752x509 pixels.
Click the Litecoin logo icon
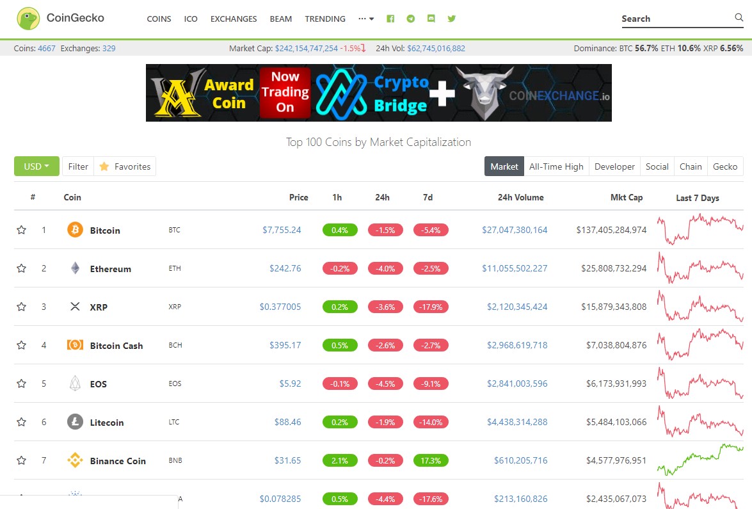(x=75, y=422)
